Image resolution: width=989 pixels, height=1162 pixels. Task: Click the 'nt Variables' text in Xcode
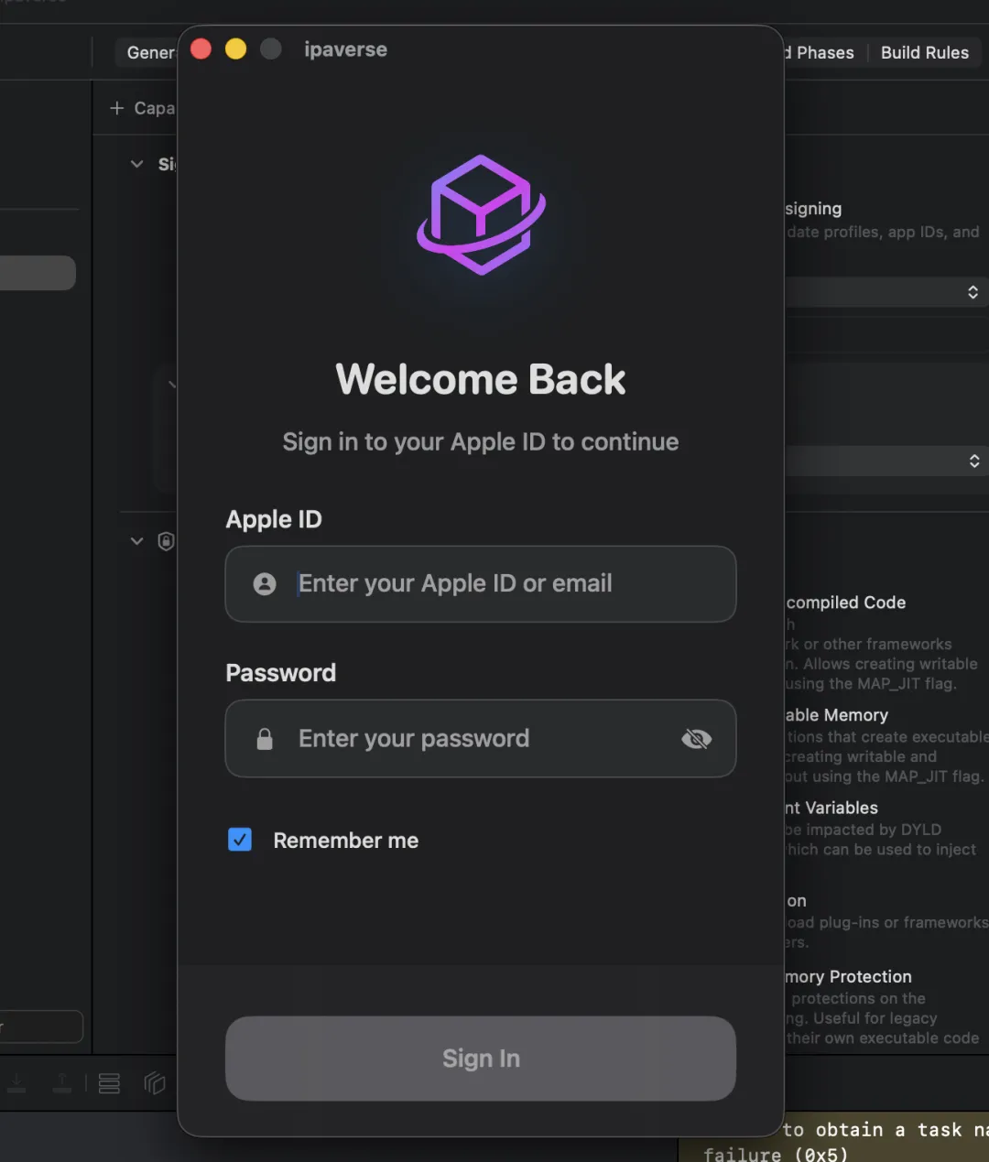point(831,808)
